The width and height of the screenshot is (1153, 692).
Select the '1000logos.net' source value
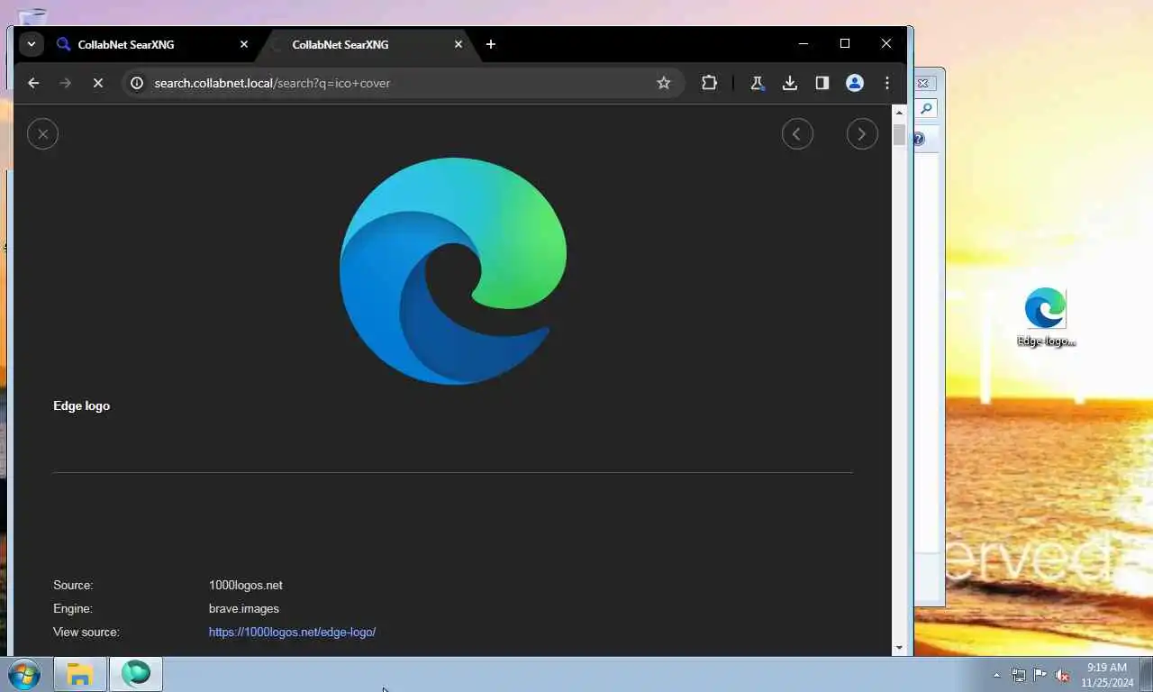246,586
